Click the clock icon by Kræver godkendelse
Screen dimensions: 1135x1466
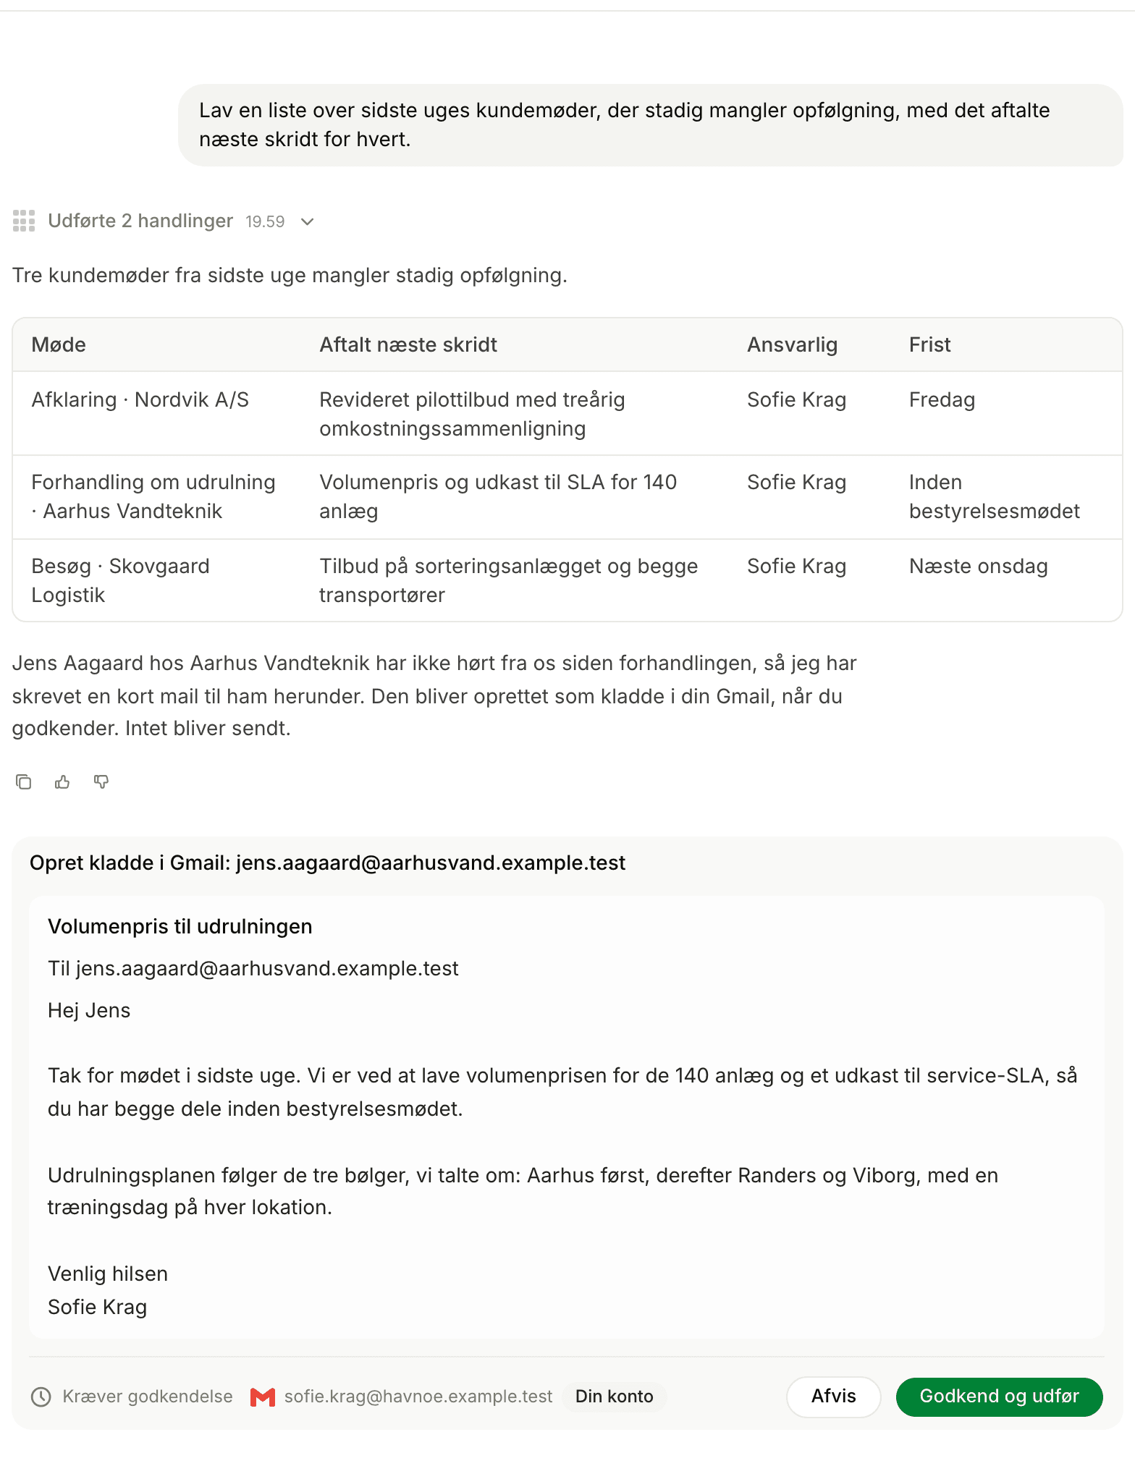coord(41,1397)
